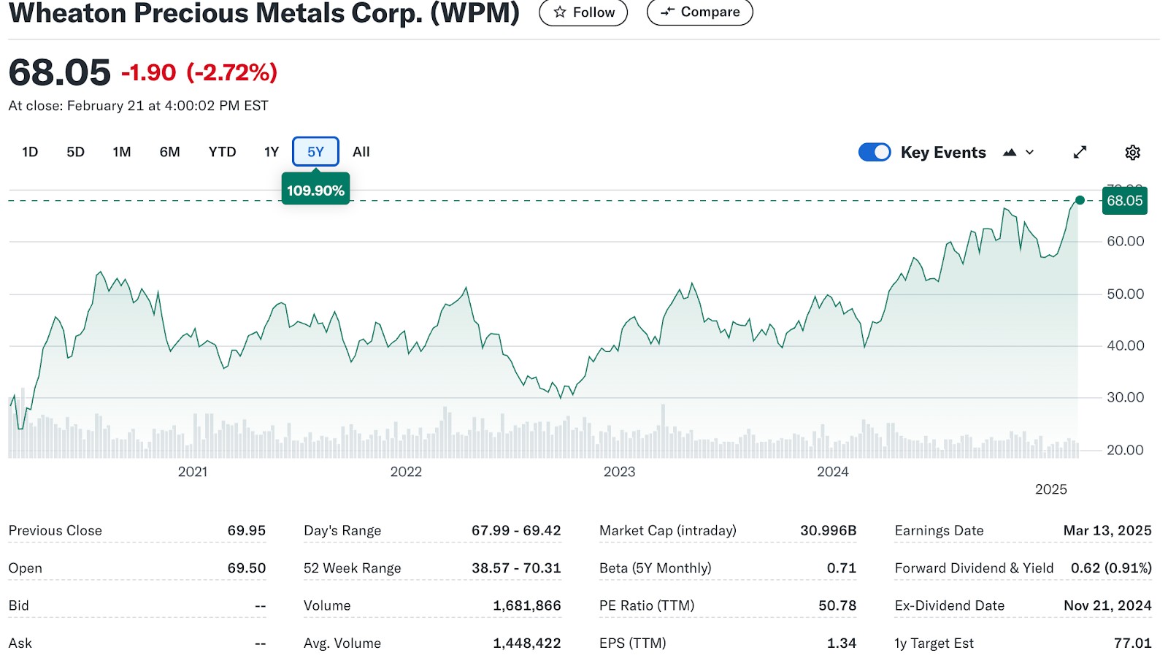Click the 20.00 y-axis label
Screen dimensions: 1168x669
pyautogui.click(x=1126, y=450)
